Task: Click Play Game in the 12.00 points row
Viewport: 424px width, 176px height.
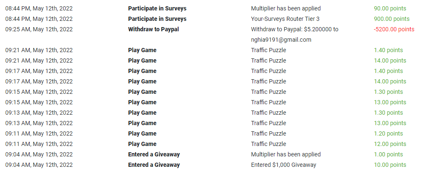Action: tap(142, 144)
